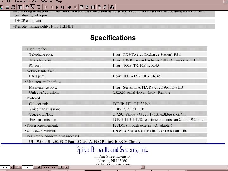
Task: Click the 'Network Interface' section header
Action: [x=40, y=71]
